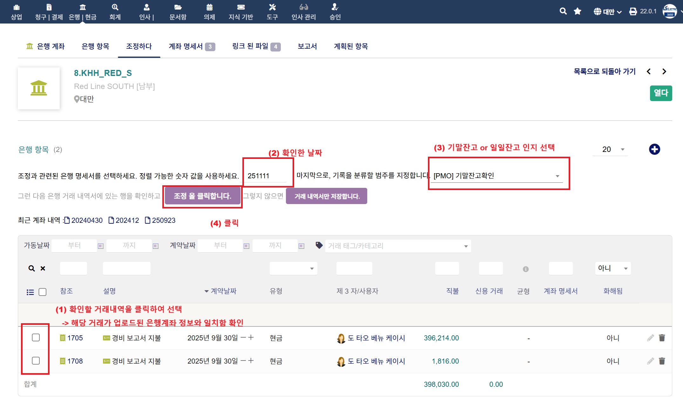Viewport: 683px width, 410px height.
Task: Clear filters with the X icon
Action: pyautogui.click(x=43, y=269)
